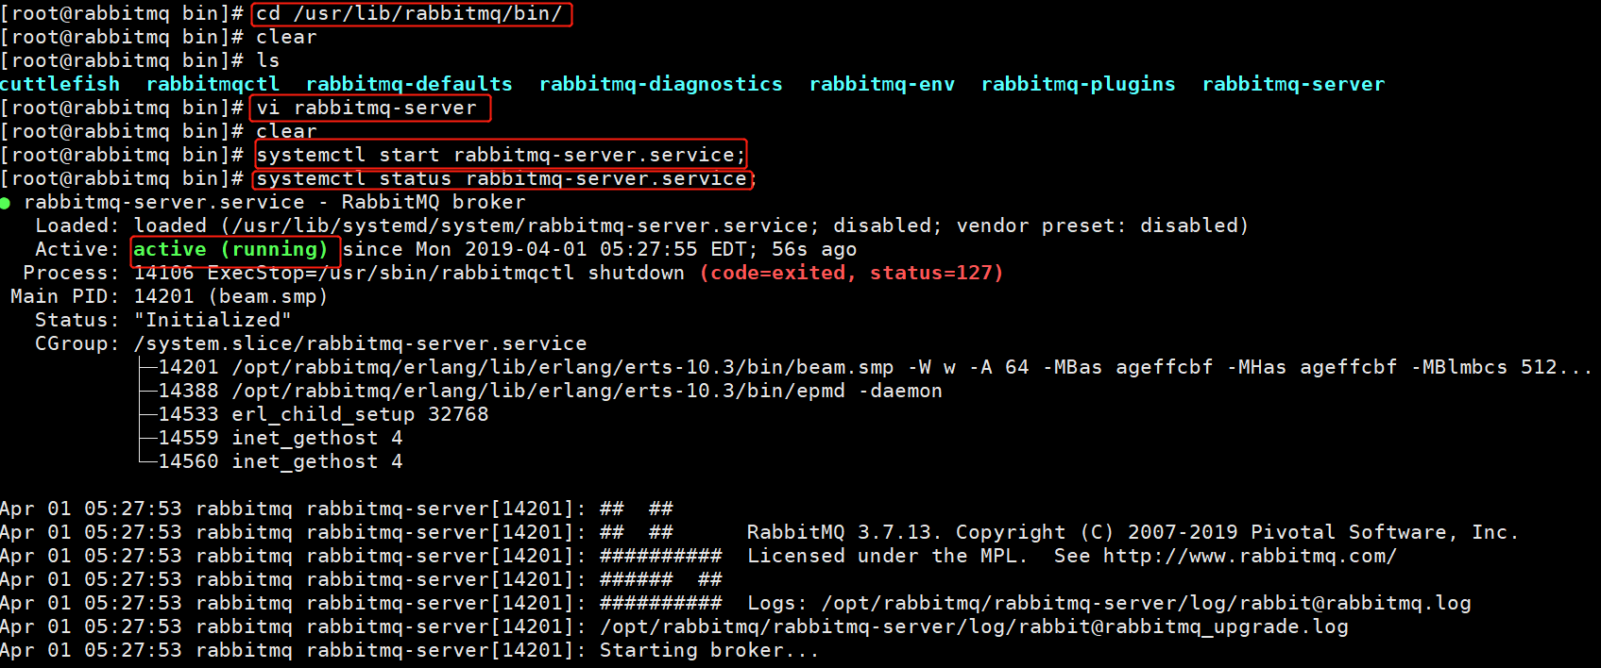Click the 'cd /usr/lib/rabbitmq/bin/' command text

[410, 13]
